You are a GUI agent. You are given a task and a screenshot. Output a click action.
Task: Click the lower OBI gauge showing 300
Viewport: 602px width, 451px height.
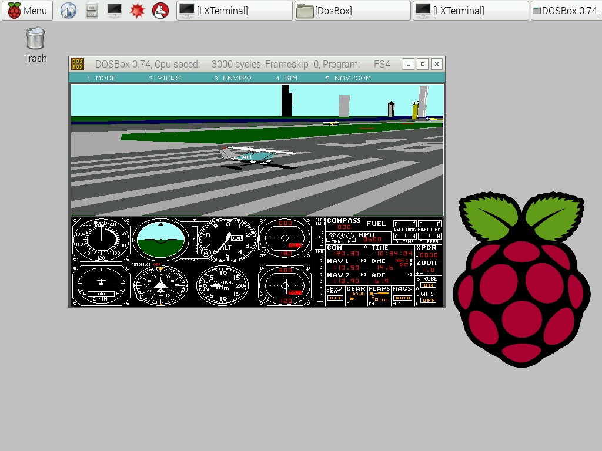[x=285, y=286]
